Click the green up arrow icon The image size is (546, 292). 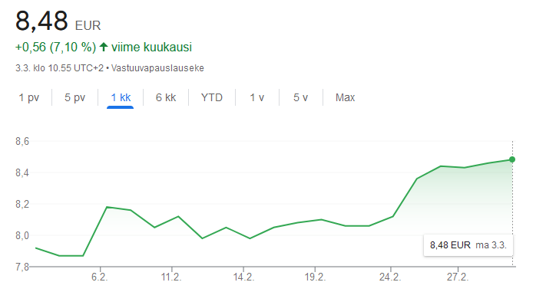(x=104, y=47)
